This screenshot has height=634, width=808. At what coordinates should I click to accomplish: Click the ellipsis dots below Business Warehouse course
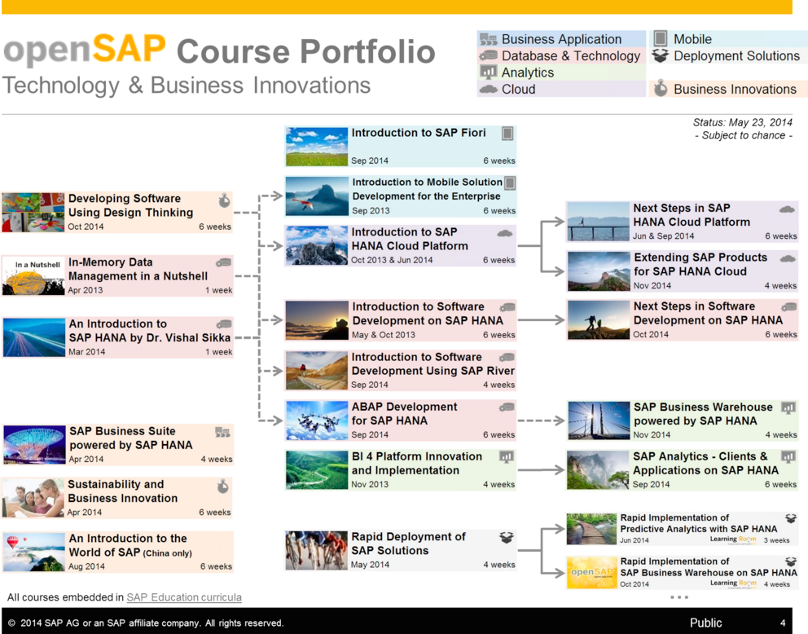click(679, 597)
